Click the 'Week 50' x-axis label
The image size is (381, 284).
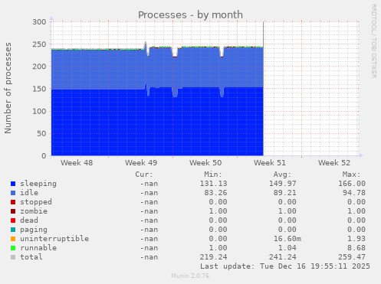[x=205, y=163]
